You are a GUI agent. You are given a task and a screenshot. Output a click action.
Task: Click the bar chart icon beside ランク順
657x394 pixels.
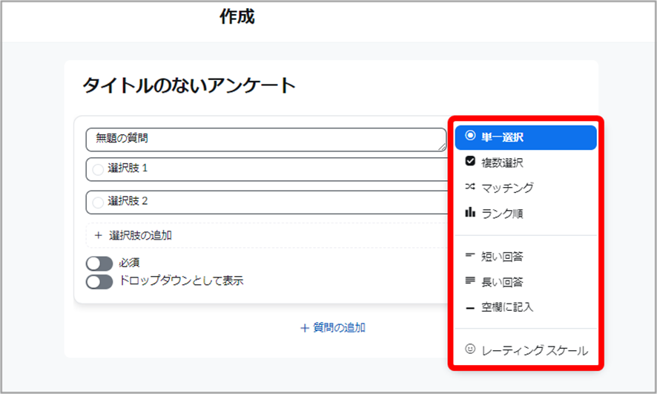point(470,212)
